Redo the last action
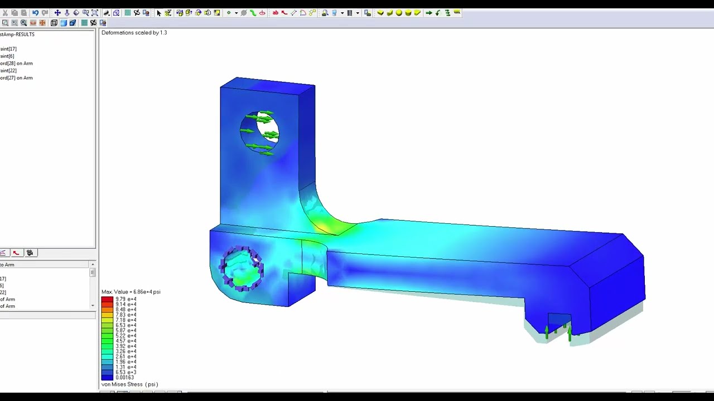This screenshot has width=714, height=401. (45, 13)
